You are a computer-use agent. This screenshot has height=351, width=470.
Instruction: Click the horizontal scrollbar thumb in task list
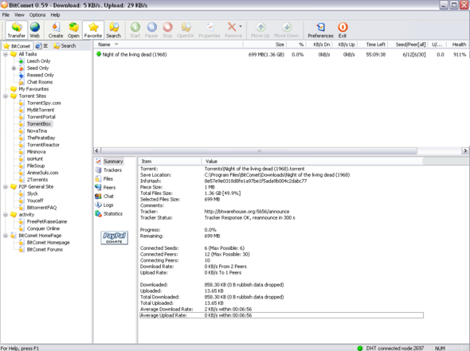(x=259, y=150)
